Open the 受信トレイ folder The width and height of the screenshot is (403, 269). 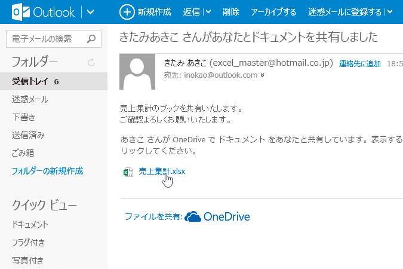click(x=54, y=81)
